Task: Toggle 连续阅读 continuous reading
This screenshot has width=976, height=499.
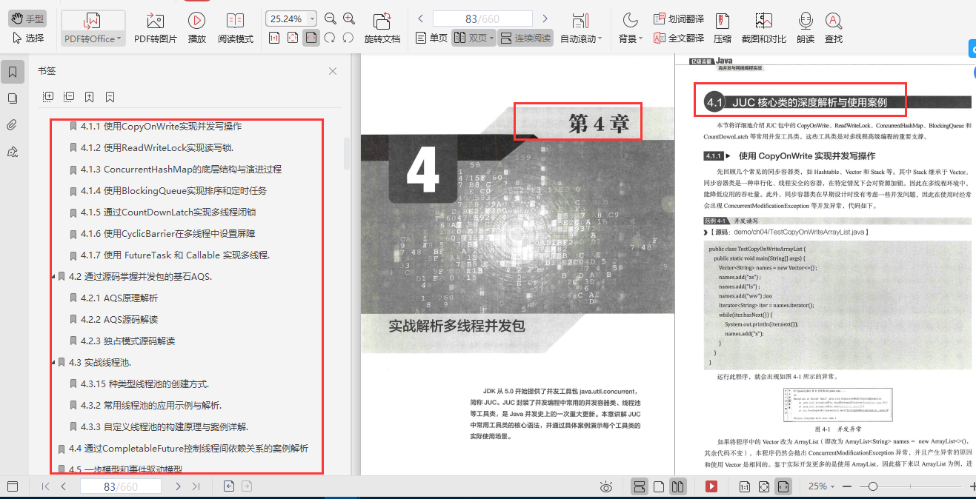Action: 525,38
